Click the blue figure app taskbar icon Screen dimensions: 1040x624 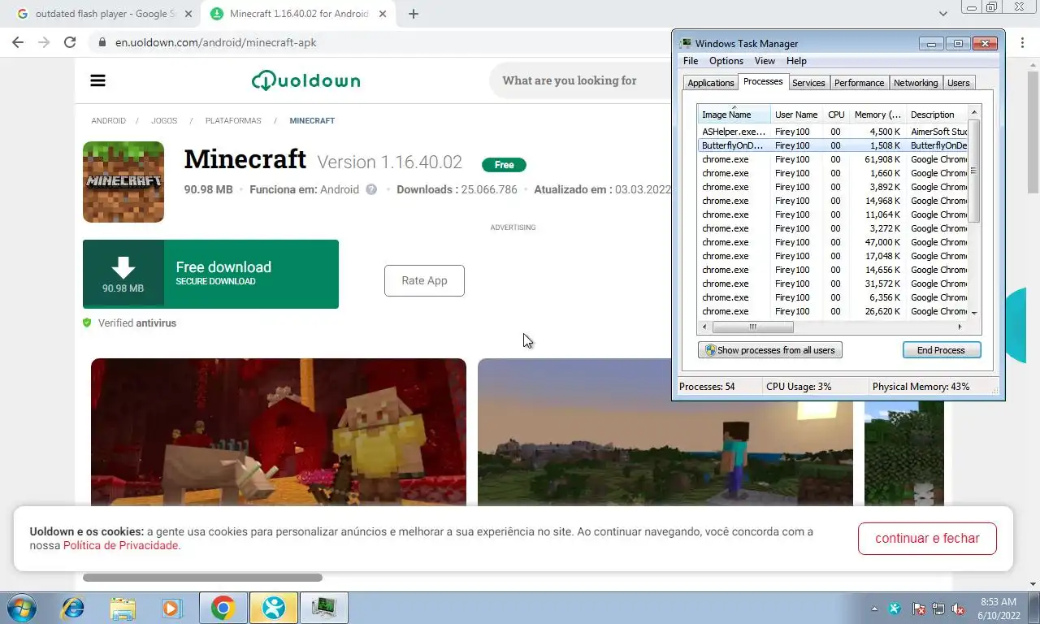(x=274, y=608)
